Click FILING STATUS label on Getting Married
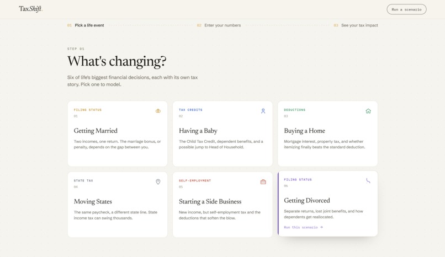Image resolution: width=445 pixels, height=257 pixels. pos(88,110)
